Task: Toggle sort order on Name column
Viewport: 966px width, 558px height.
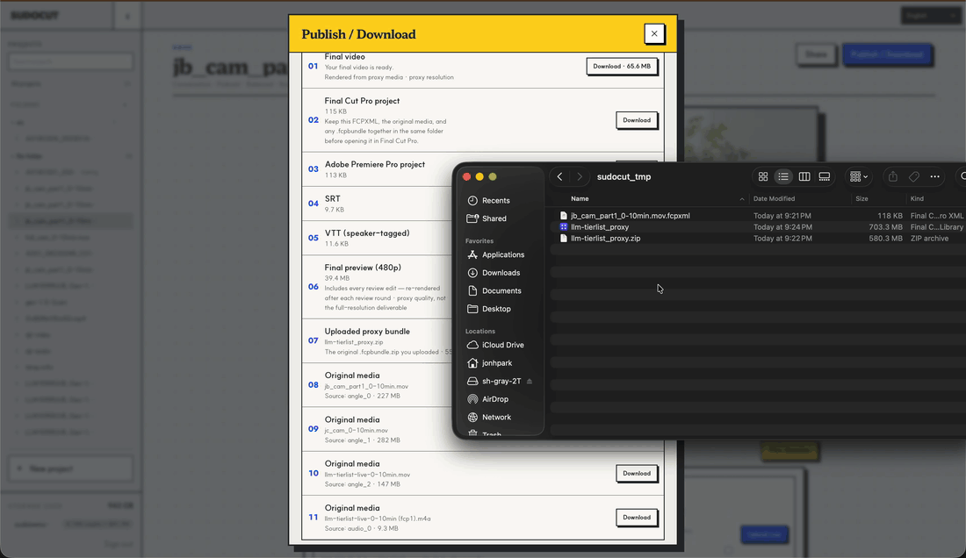Action: click(x=655, y=198)
